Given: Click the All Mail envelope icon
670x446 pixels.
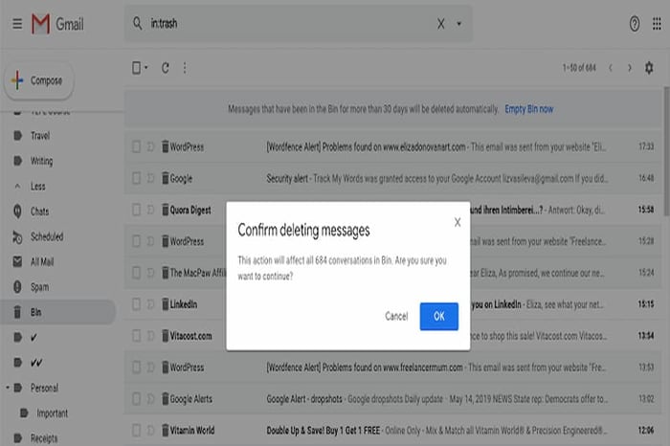Looking at the screenshot, I should tap(17, 262).
